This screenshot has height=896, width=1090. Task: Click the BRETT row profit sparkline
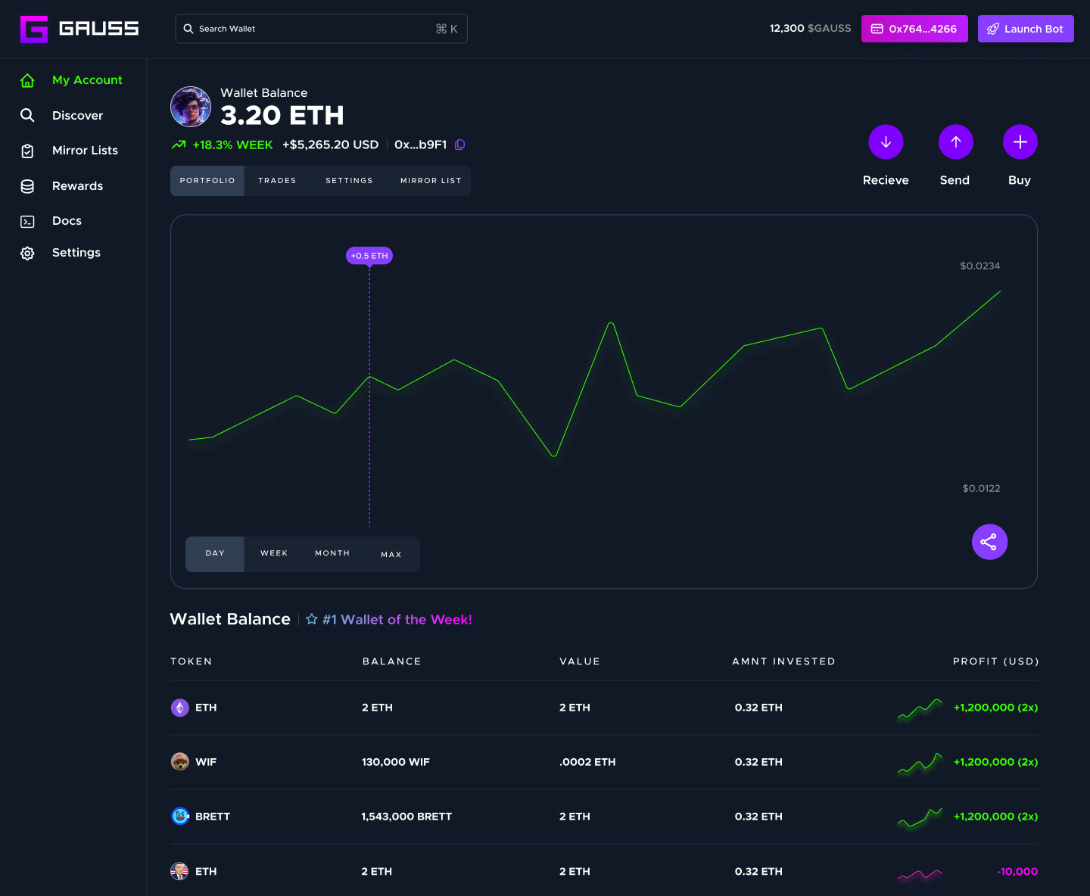click(920, 818)
